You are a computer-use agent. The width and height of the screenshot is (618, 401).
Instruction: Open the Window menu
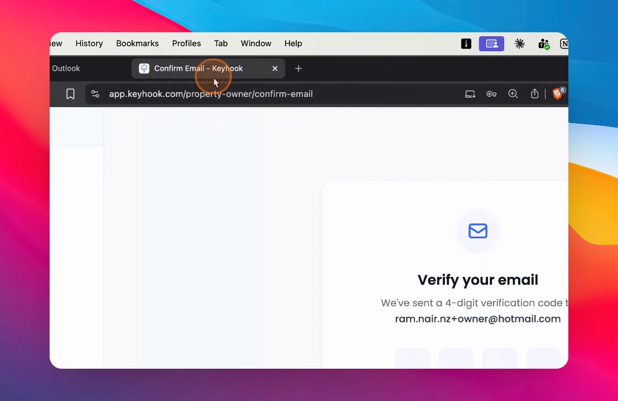[x=256, y=43]
